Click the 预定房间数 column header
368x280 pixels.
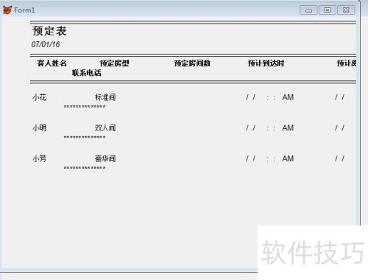pos(192,63)
